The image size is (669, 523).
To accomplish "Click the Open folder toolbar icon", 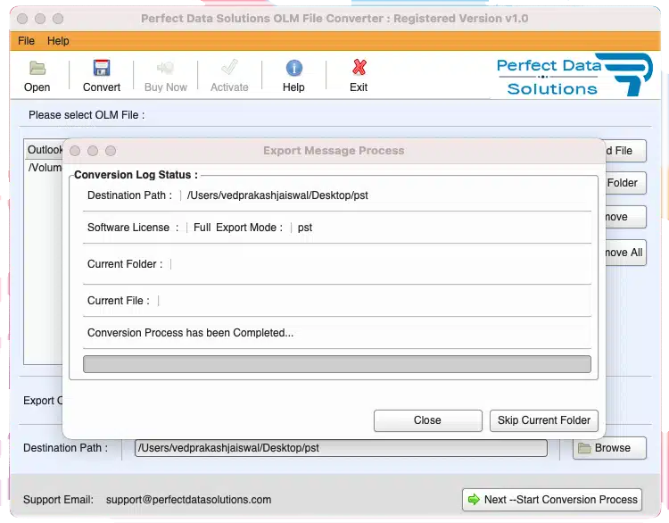I will 37,68.
